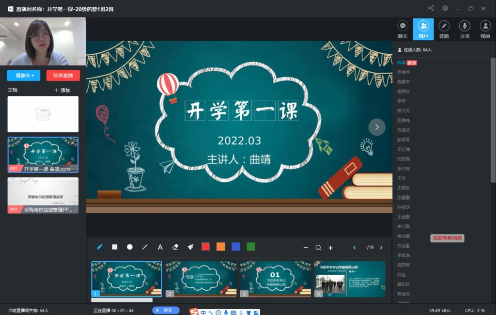
Task: Click 添加 to add a document
Action: tap(62, 90)
